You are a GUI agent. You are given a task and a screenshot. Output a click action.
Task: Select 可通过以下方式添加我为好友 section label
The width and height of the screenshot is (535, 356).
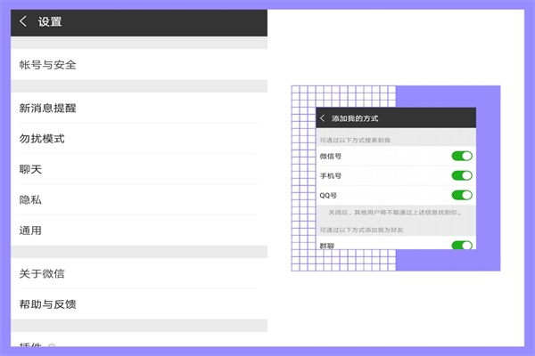pos(361,230)
